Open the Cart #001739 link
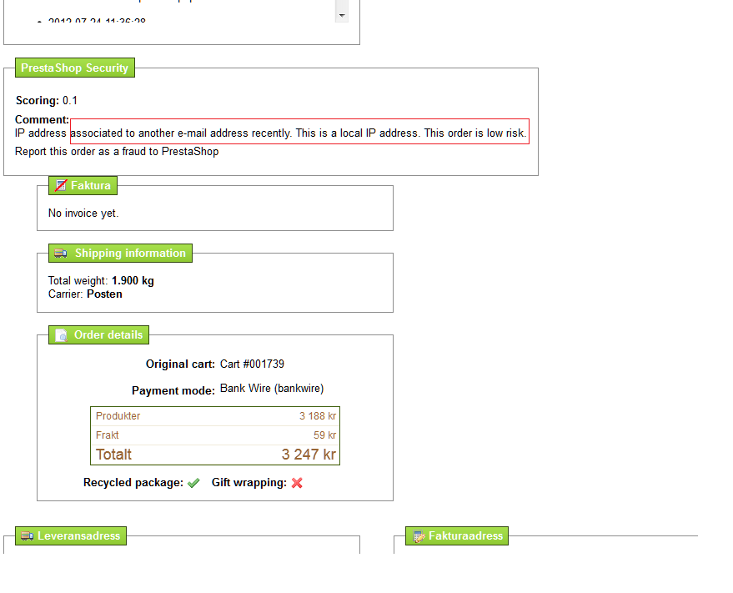 pyautogui.click(x=252, y=364)
